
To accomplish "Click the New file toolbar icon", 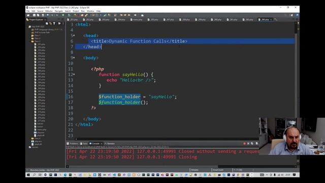I will click(28, 15).
